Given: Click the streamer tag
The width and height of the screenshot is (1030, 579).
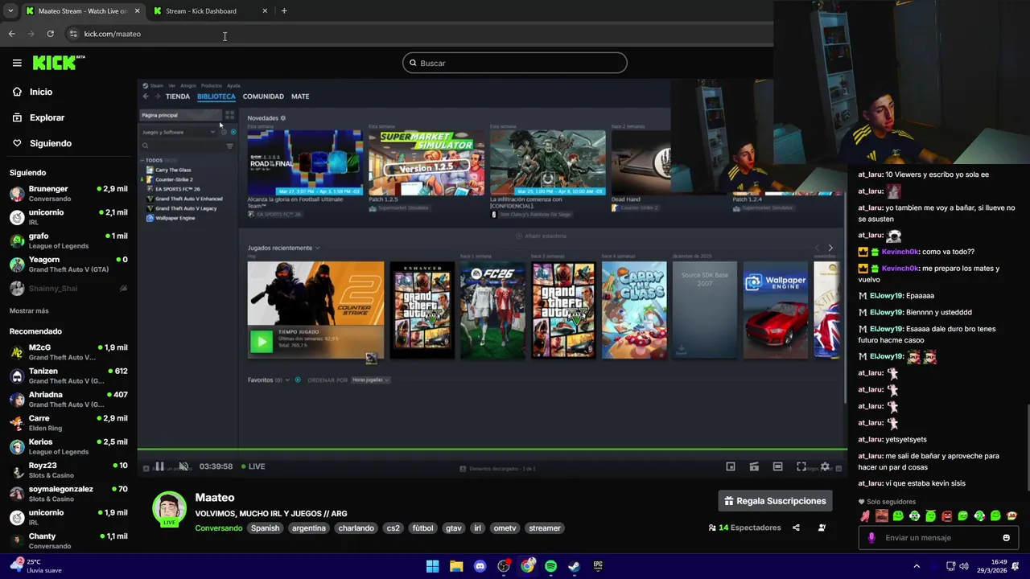Looking at the screenshot, I should click(545, 528).
